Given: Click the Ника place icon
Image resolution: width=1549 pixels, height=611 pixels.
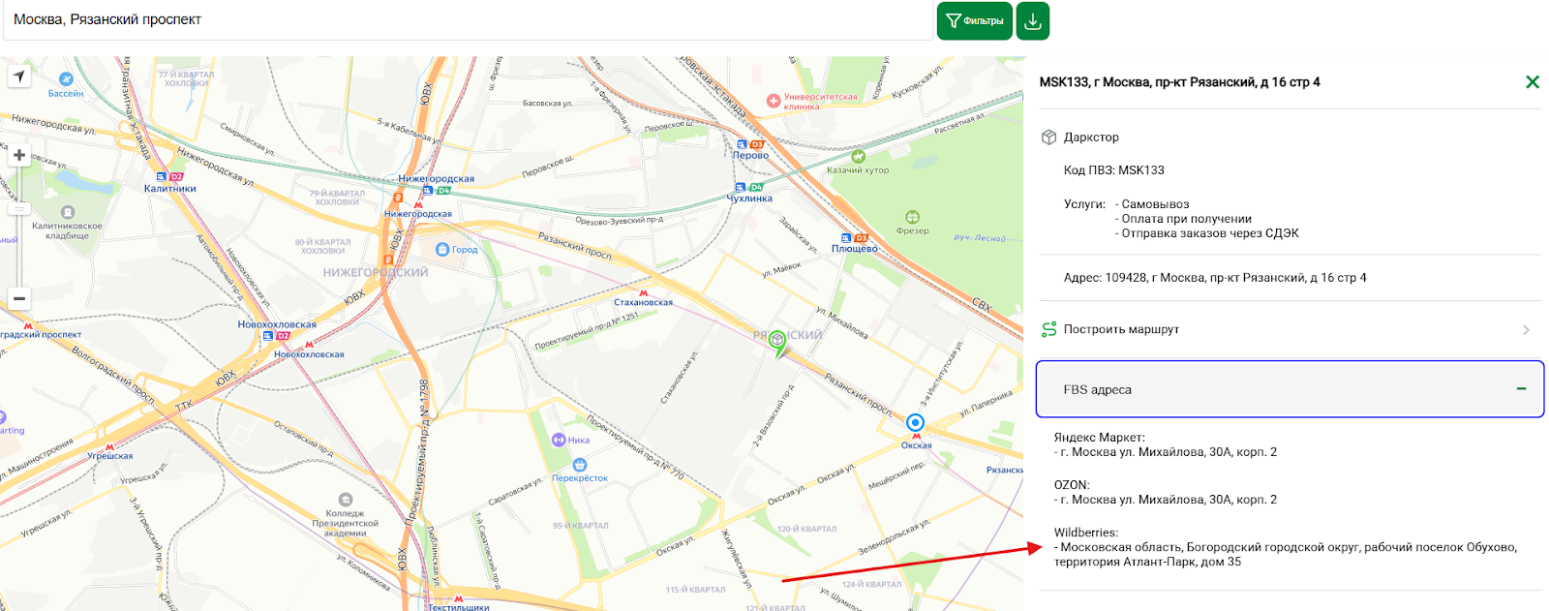Looking at the screenshot, I should tap(559, 440).
